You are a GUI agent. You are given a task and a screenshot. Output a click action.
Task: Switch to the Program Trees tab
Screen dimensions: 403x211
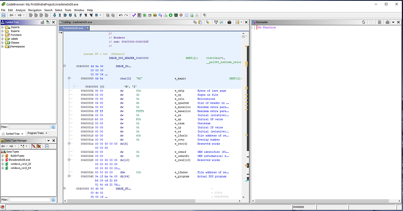[35, 133]
